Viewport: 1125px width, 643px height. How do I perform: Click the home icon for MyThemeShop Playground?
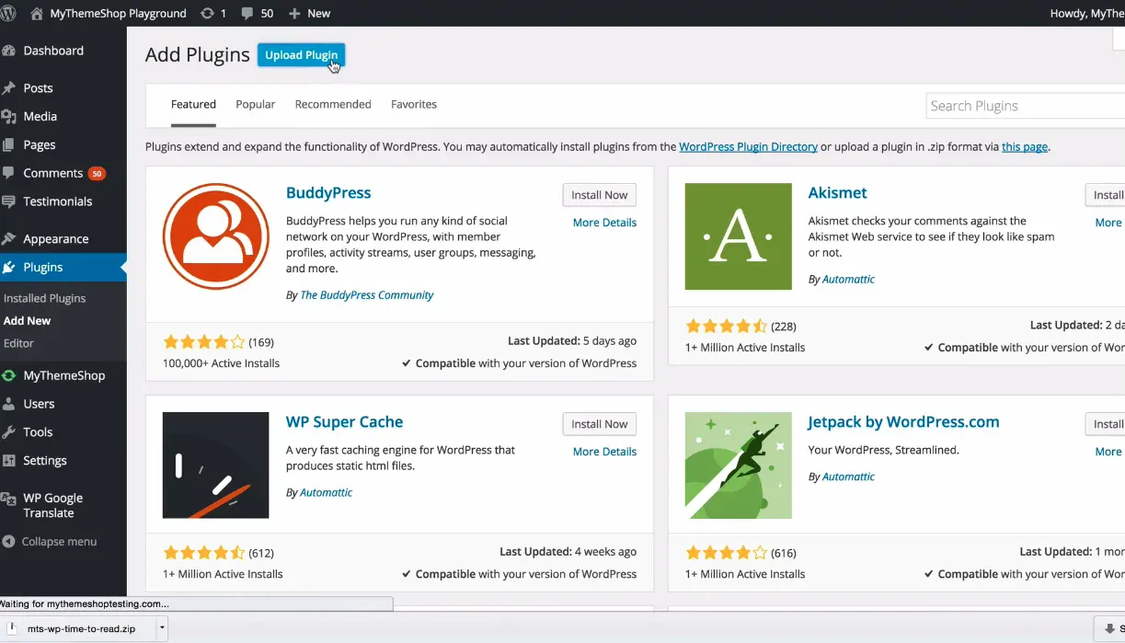[x=37, y=13]
